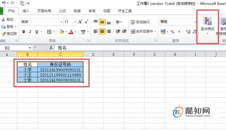The height and width of the screenshot is (130, 226).
Task: Click the 复制 copy button
Action: pos(9,27)
